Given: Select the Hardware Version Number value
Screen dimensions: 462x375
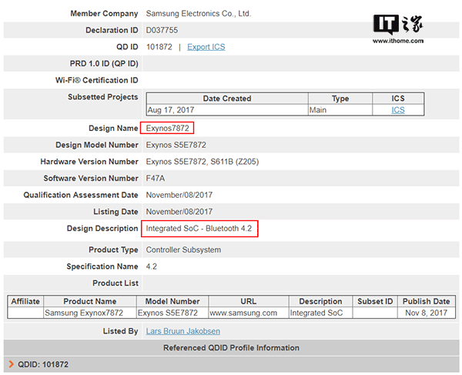Looking at the screenshot, I should coord(202,162).
